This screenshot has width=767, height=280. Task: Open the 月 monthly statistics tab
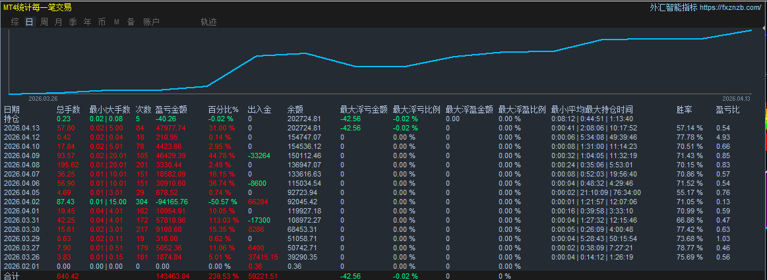click(x=59, y=22)
